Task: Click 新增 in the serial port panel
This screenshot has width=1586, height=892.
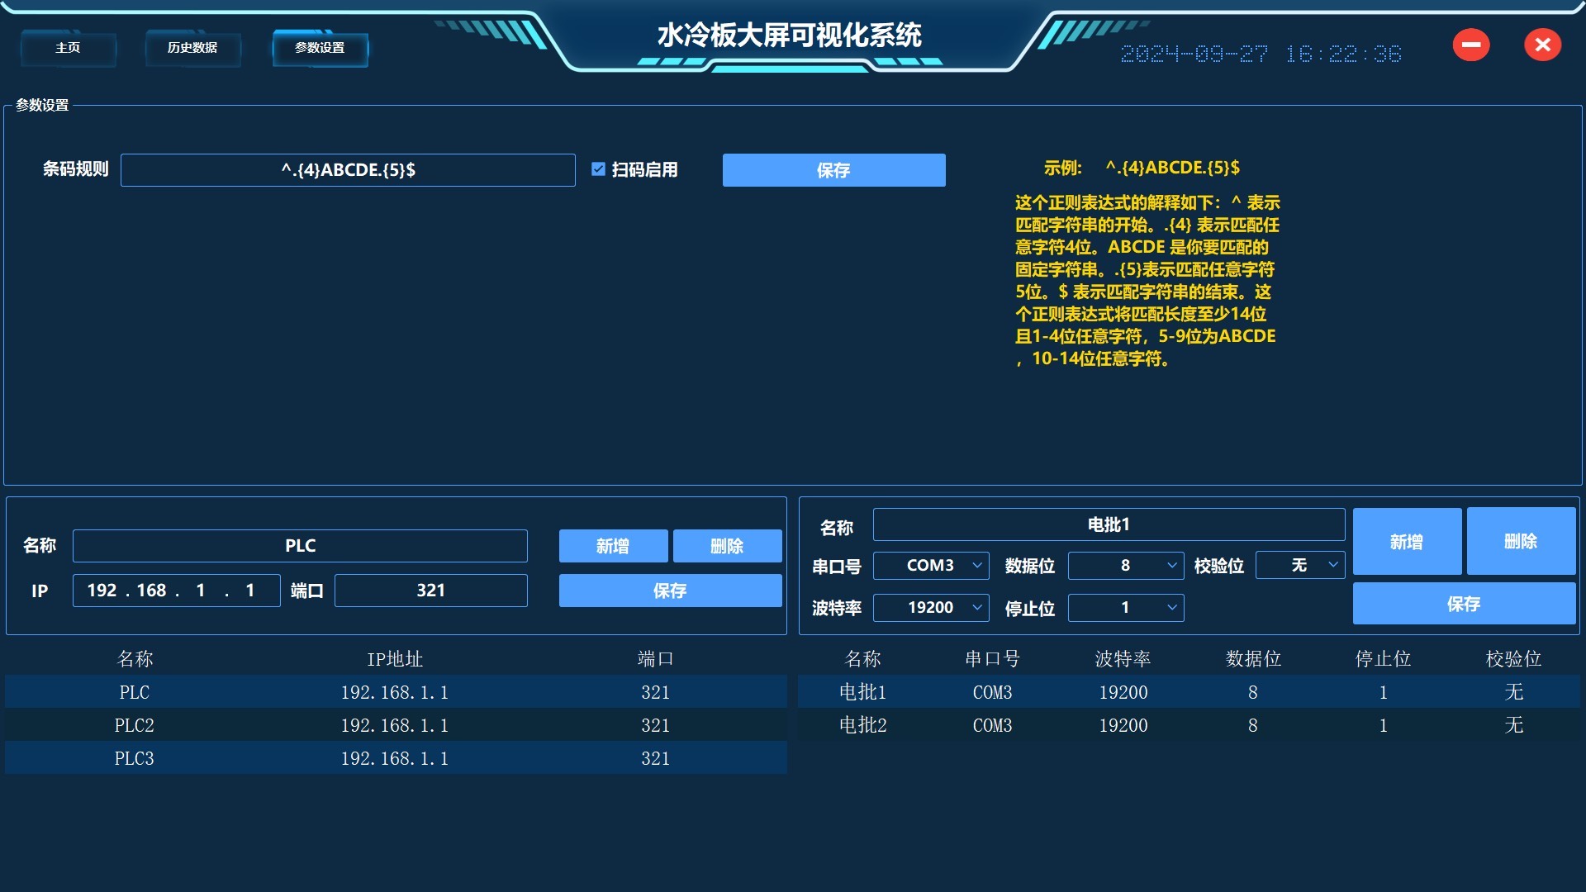Action: click(1406, 542)
